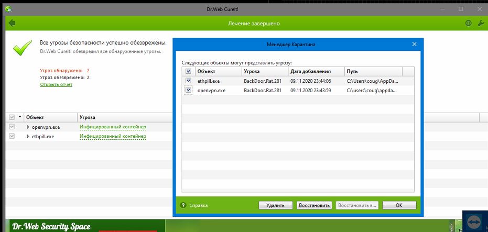Expand ethpill.exe tree row
The height and width of the screenshot is (232, 488).
(x=28, y=136)
